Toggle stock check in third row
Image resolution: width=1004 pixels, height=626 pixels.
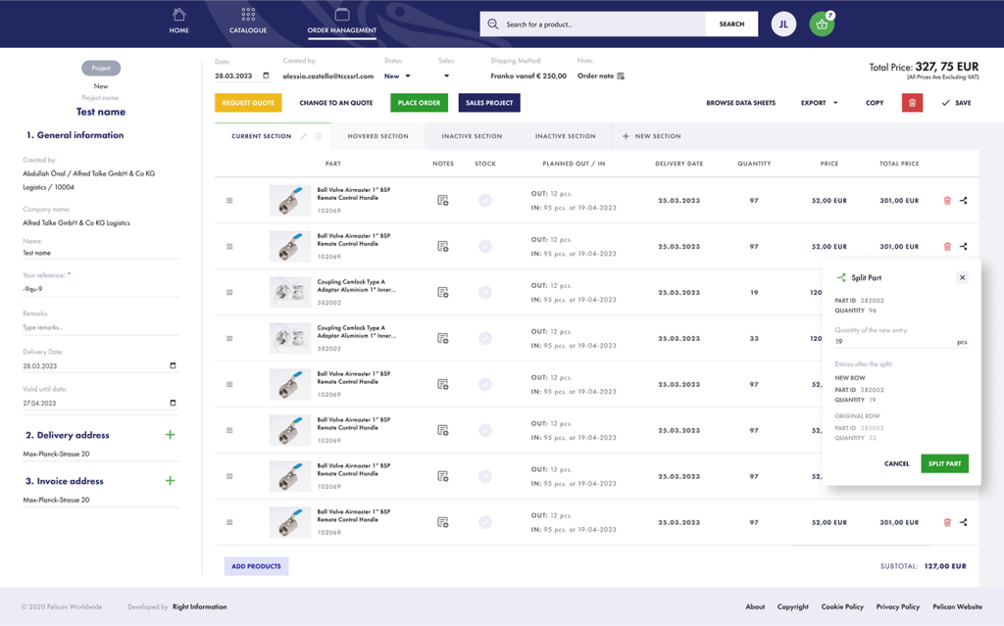[485, 293]
